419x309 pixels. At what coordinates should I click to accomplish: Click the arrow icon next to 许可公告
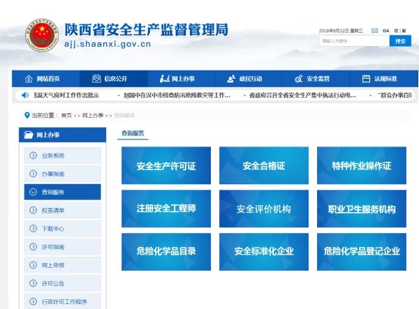[x=33, y=283]
